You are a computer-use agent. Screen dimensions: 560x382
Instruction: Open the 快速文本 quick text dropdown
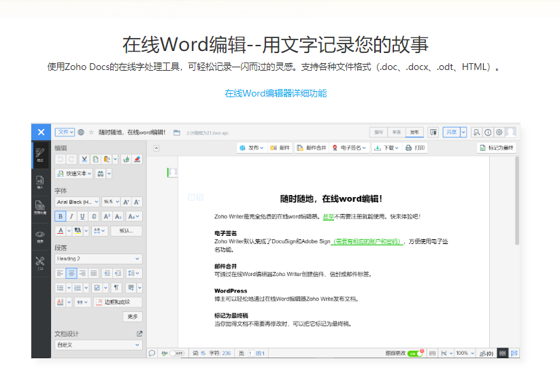coord(74,174)
